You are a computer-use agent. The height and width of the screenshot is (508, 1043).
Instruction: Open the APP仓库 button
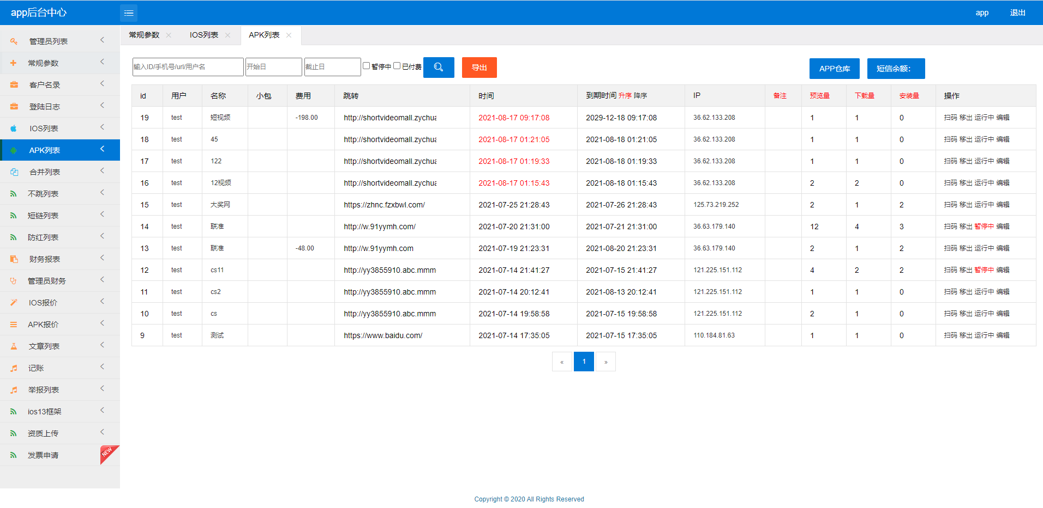point(834,69)
